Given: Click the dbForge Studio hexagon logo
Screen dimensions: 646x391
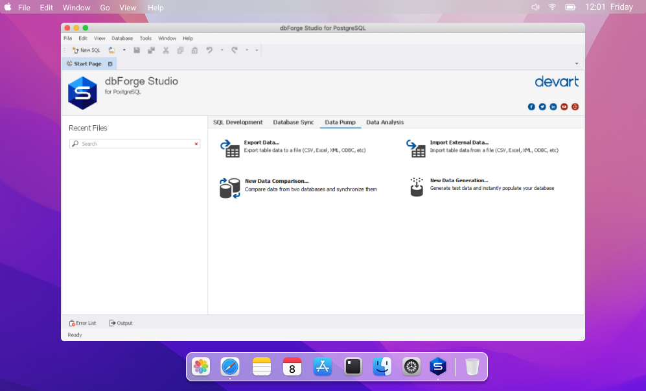Looking at the screenshot, I should 82,93.
